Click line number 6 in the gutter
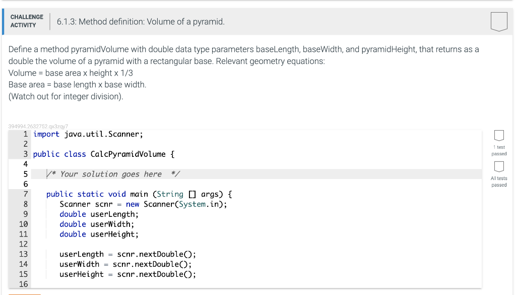Viewport: 516px width, 295px height. 25,184
